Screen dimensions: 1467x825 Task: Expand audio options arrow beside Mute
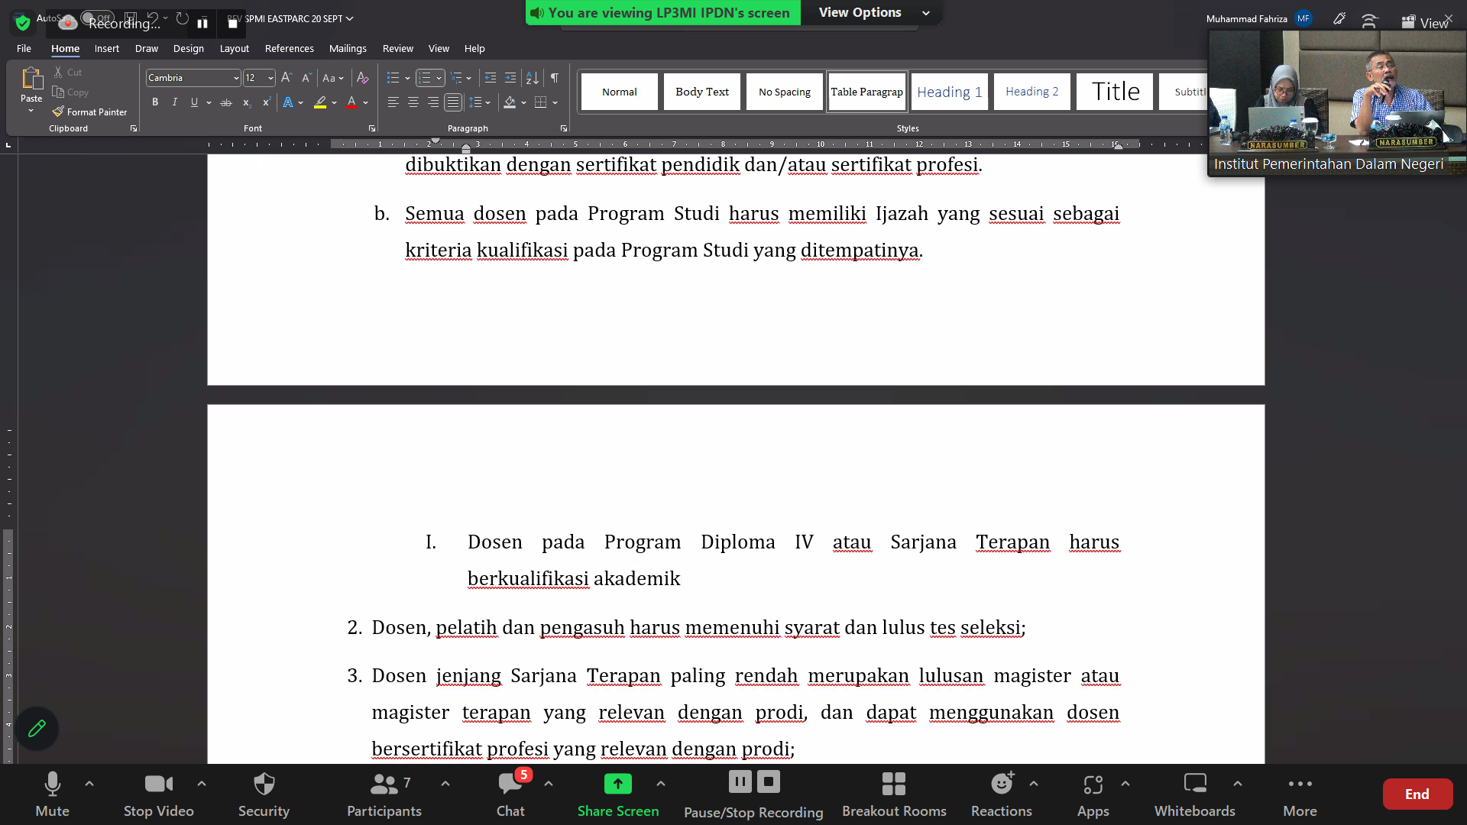(x=89, y=784)
